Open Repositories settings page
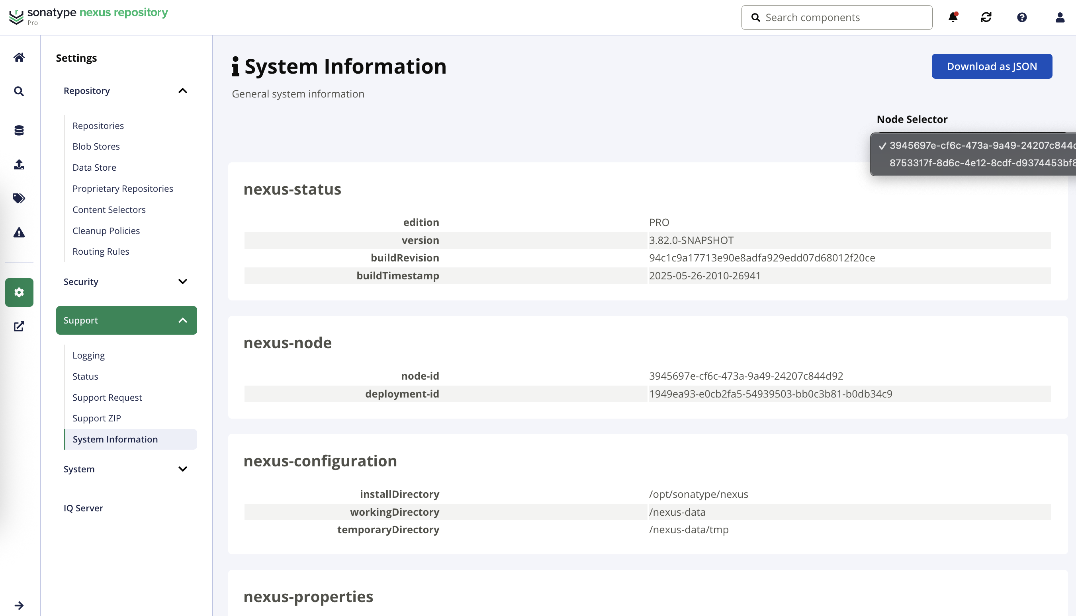This screenshot has height=616, width=1076. click(x=98, y=126)
